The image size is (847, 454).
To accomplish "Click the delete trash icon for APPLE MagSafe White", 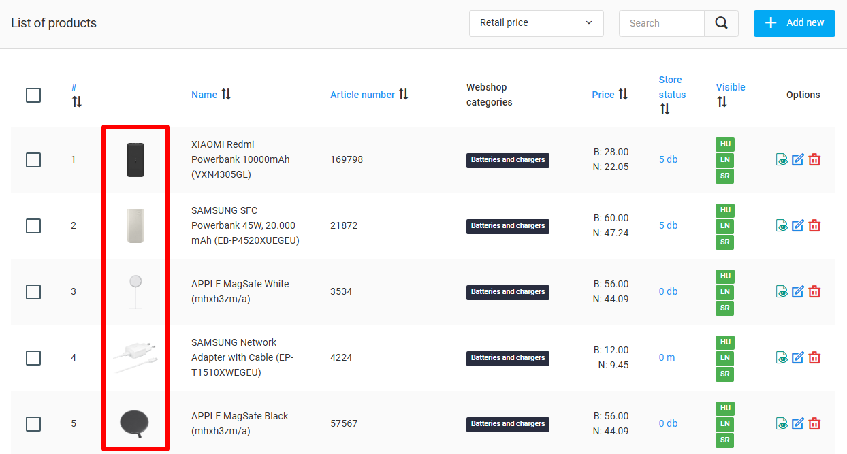I will [x=814, y=291].
